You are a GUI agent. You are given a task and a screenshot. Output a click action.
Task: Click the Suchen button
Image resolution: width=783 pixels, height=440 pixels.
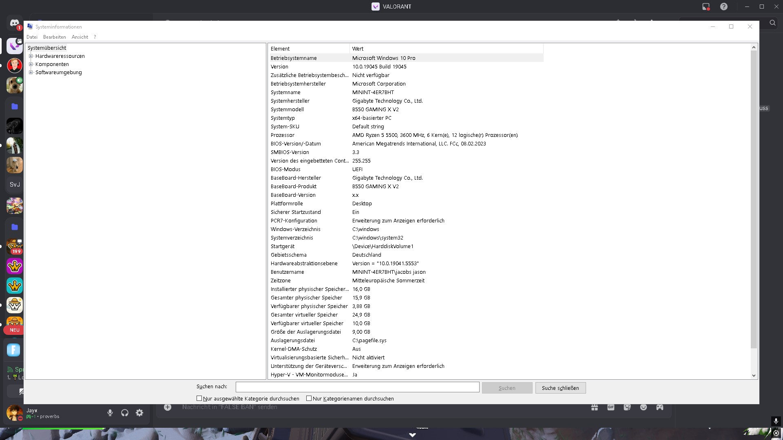[x=507, y=388]
